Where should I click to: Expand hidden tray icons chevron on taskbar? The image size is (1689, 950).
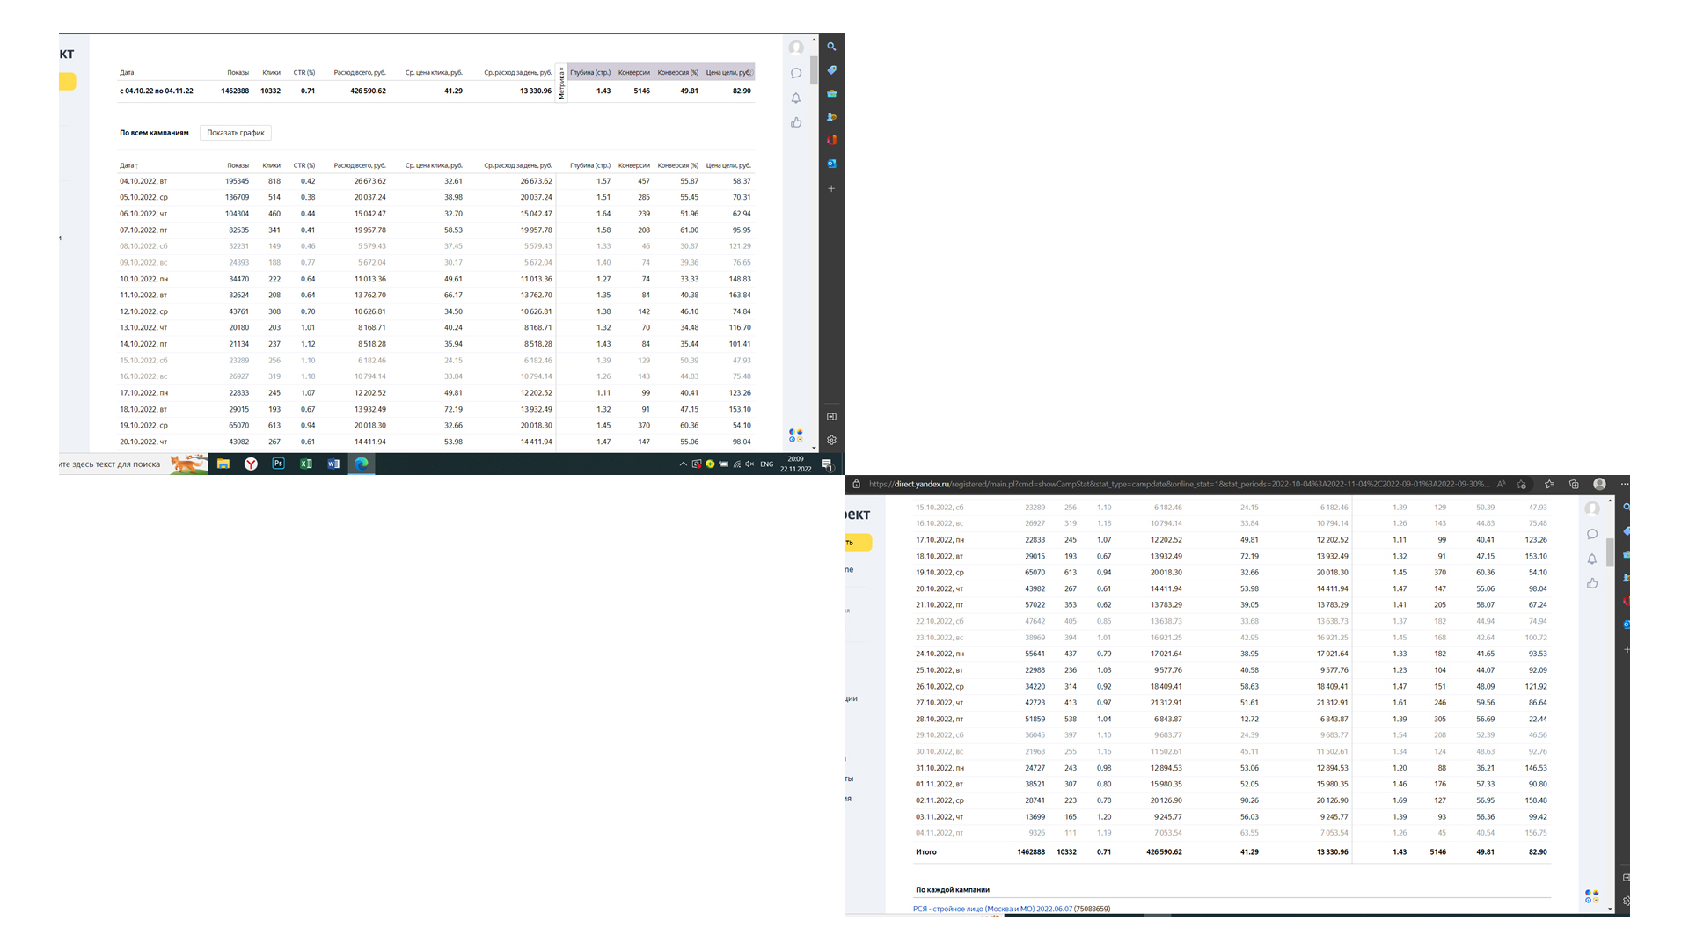[x=683, y=464]
